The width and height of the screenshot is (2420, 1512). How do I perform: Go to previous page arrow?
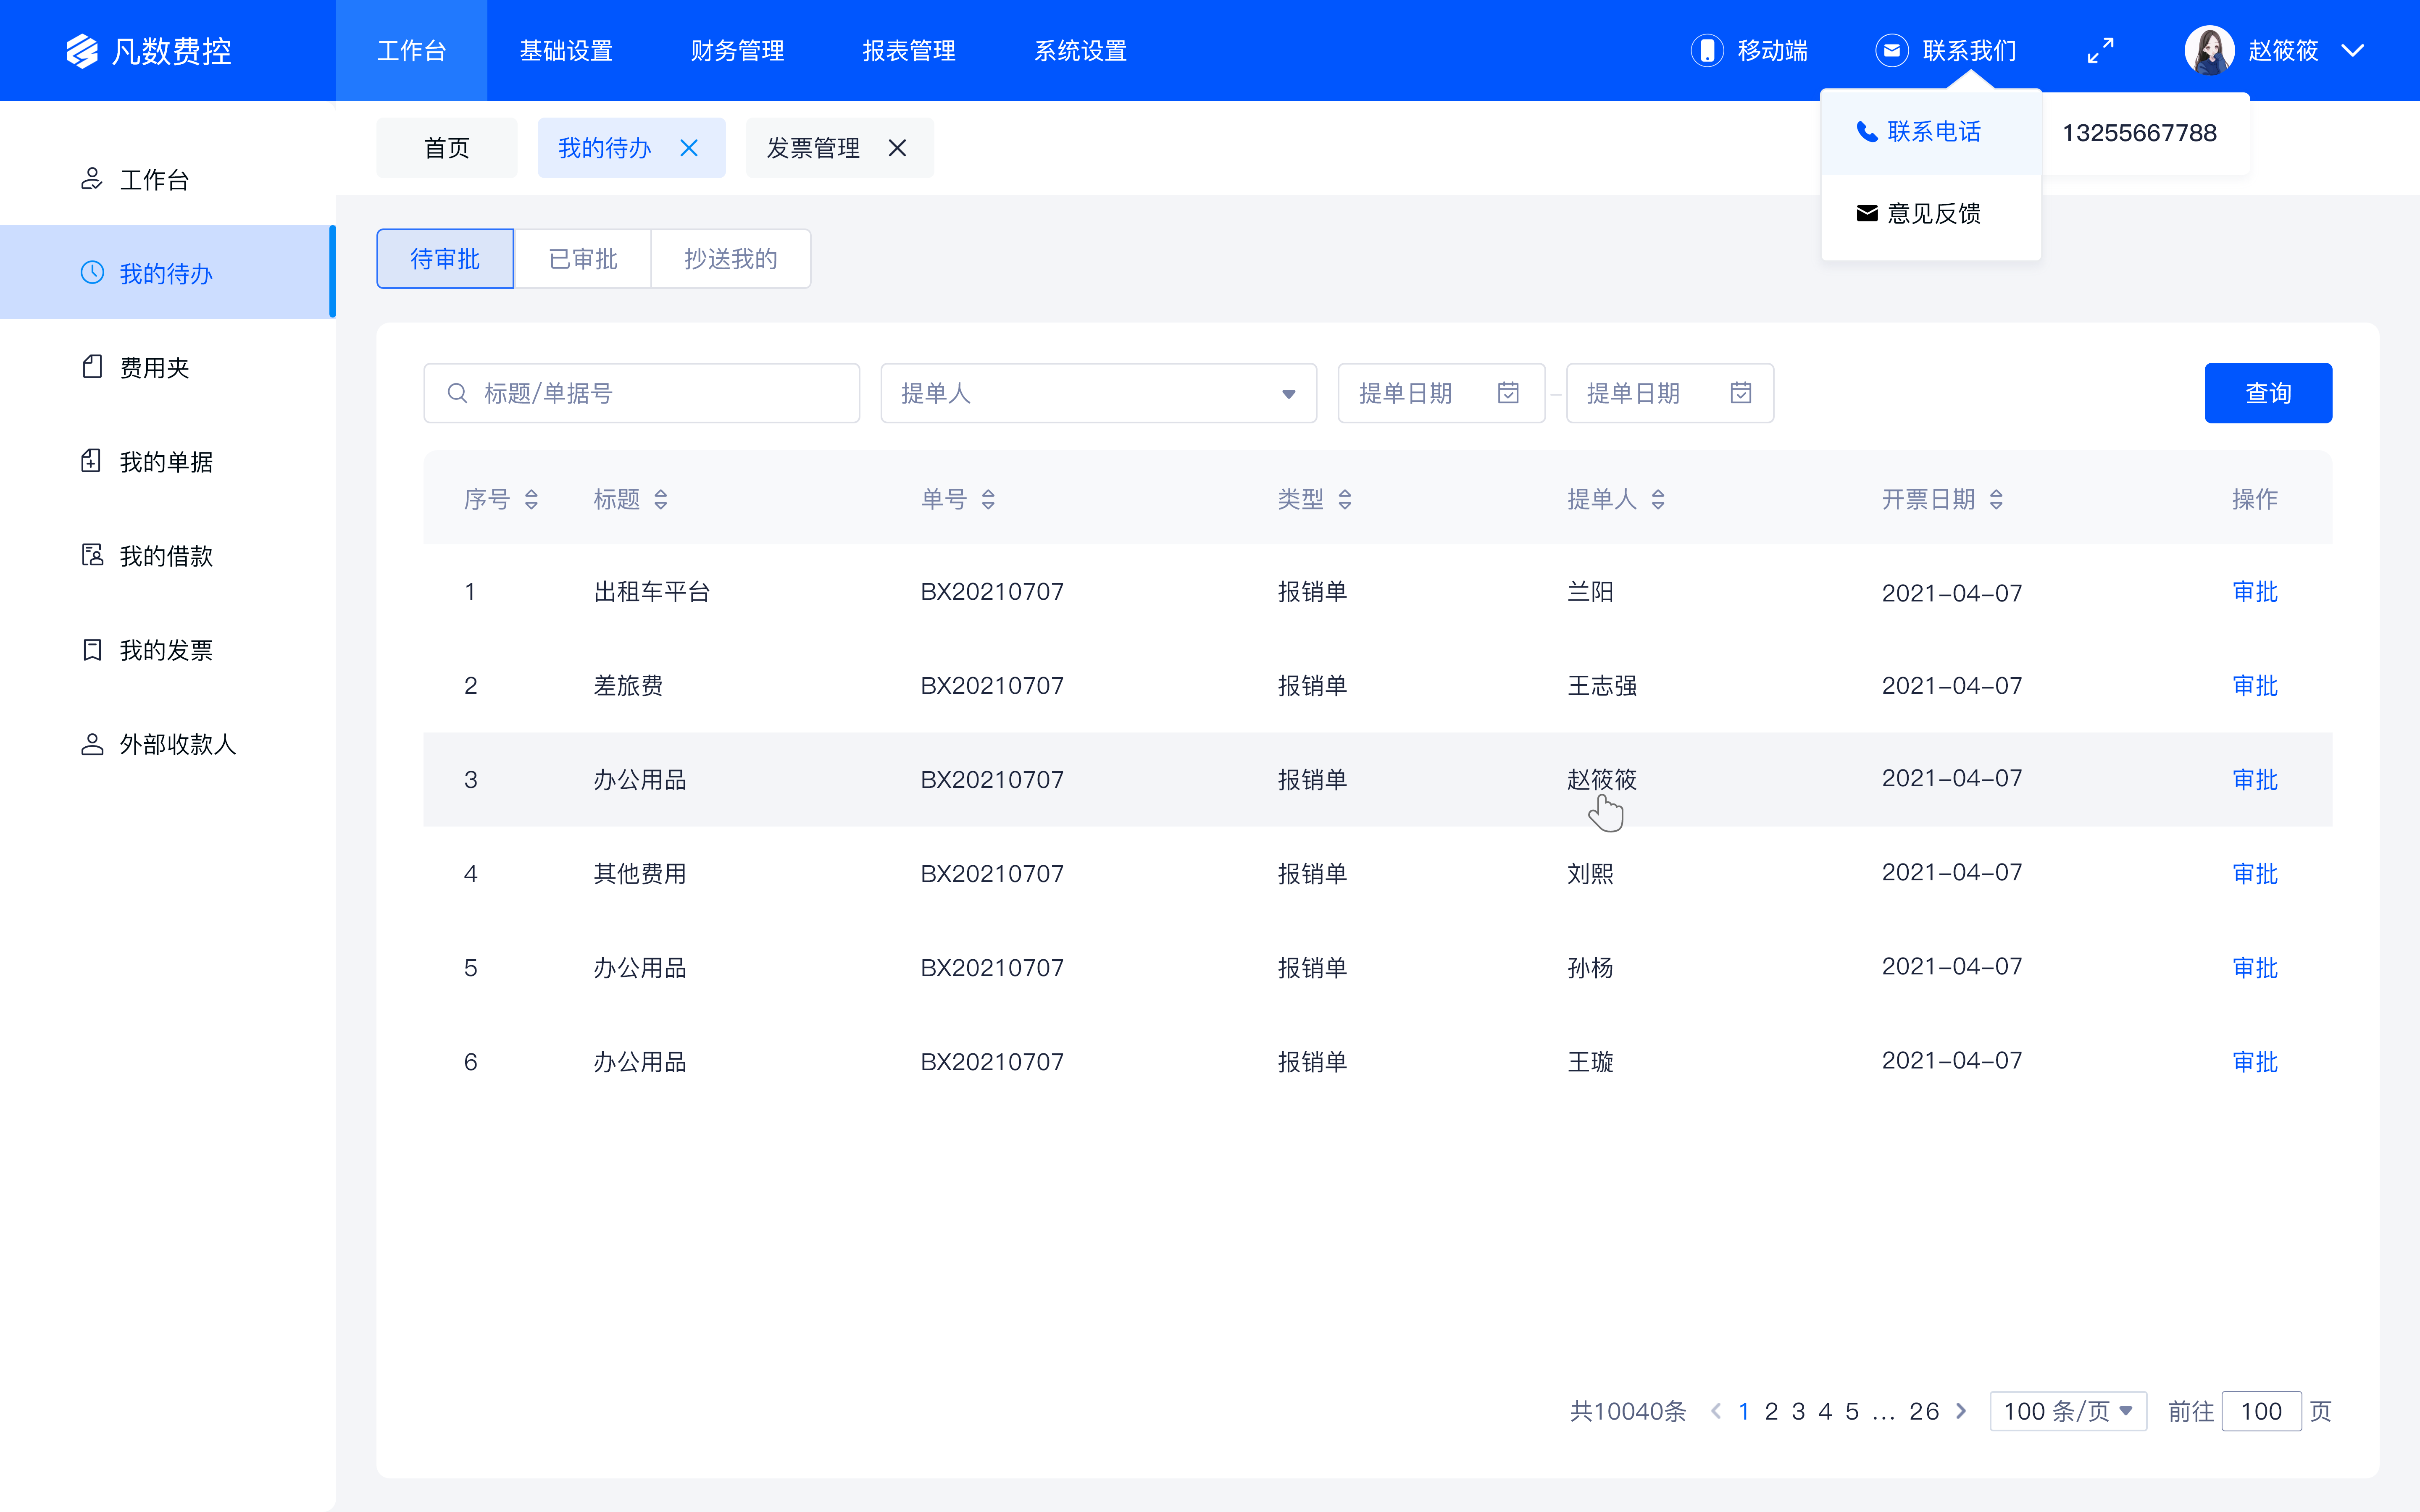[1716, 1411]
